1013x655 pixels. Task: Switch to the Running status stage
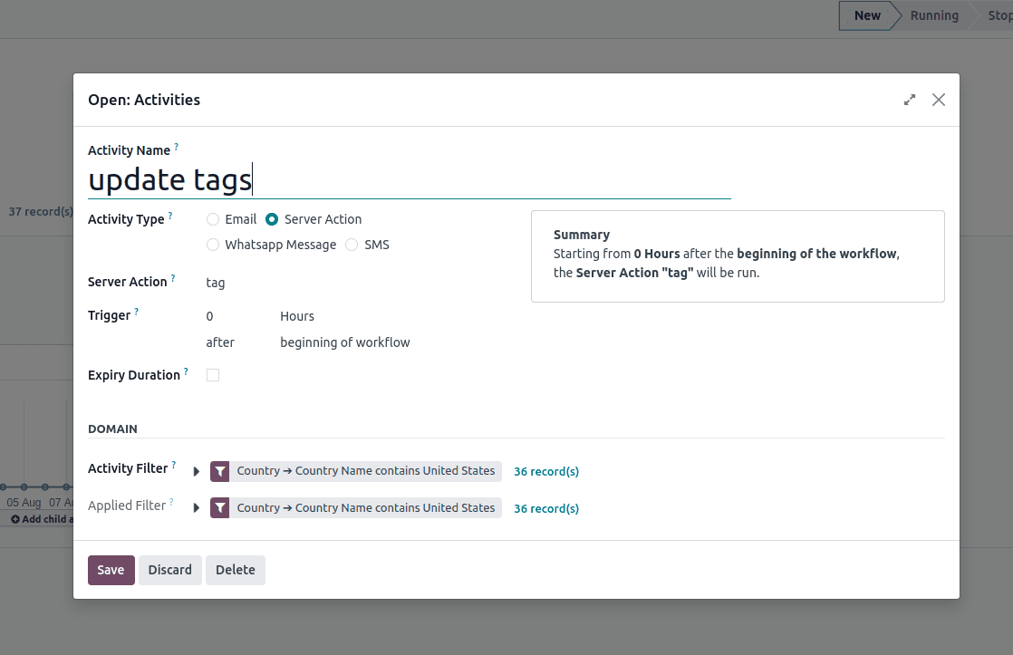tap(934, 15)
